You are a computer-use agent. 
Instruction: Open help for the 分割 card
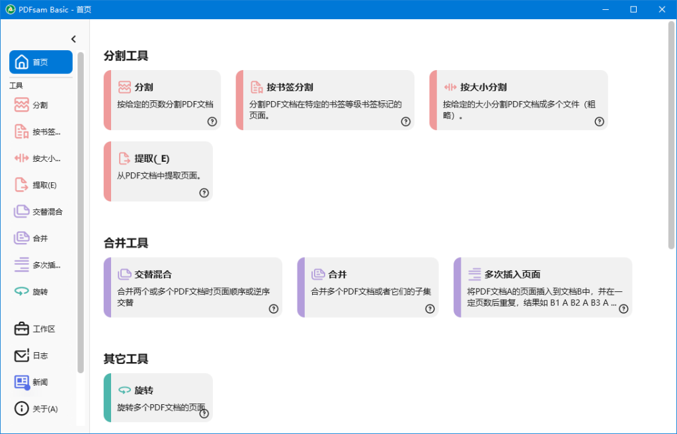coord(212,122)
